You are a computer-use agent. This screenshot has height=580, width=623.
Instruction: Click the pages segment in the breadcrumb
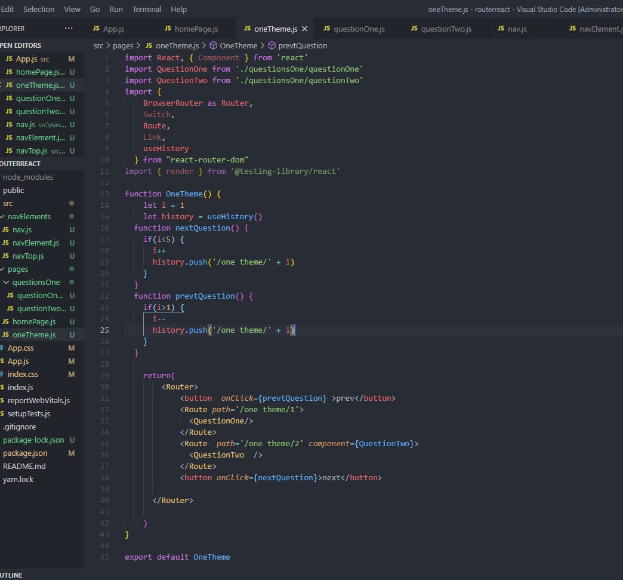pyautogui.click(x=122, y=45)
